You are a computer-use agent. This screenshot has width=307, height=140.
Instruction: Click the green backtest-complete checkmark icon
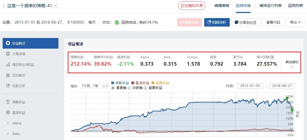click(117, 23)
